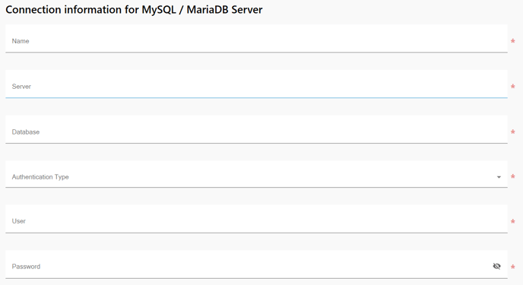Click the red asterisk beside Database
Viewport: 523px width, 285px height.
[512, 132]
